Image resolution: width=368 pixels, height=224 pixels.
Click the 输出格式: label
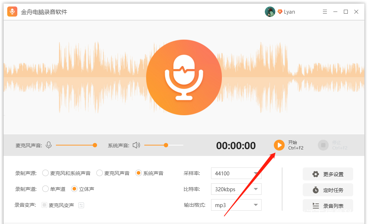coord(194,205)
